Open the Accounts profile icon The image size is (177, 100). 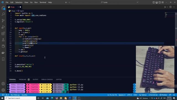point(3,84)
